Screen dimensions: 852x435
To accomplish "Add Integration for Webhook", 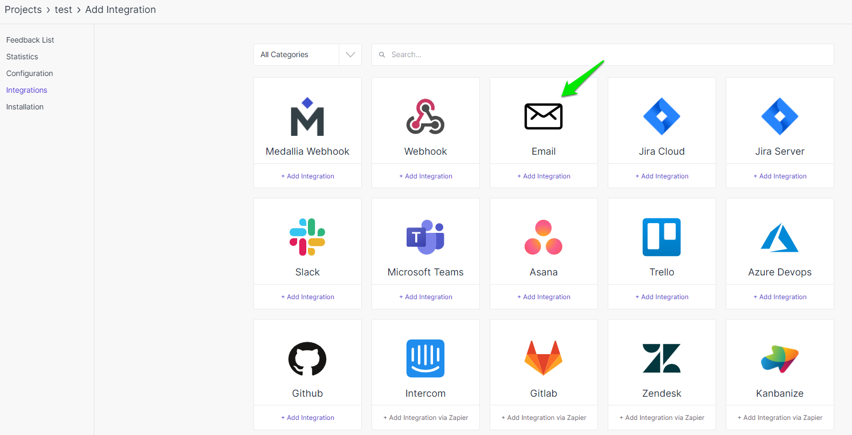I will [425, 176].
